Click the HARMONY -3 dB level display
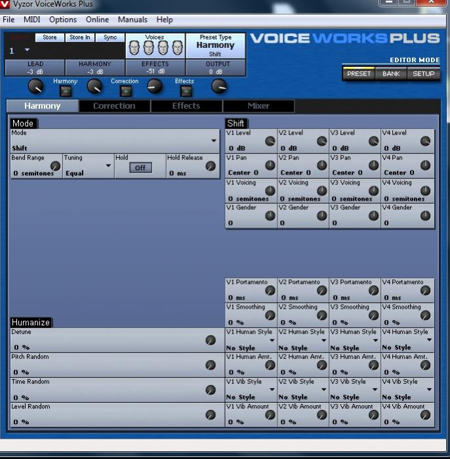Viewport: 450px width, 459px height. tap(95, 68)
